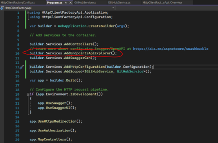Click the HttpClientFactoryApi project icon
Image resolution: width=218 pixels, height=143 pixels.
pyautogui.click(x=2, y=8)
